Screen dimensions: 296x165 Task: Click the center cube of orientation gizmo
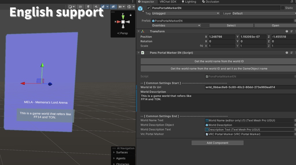click(x=123, y=22)
